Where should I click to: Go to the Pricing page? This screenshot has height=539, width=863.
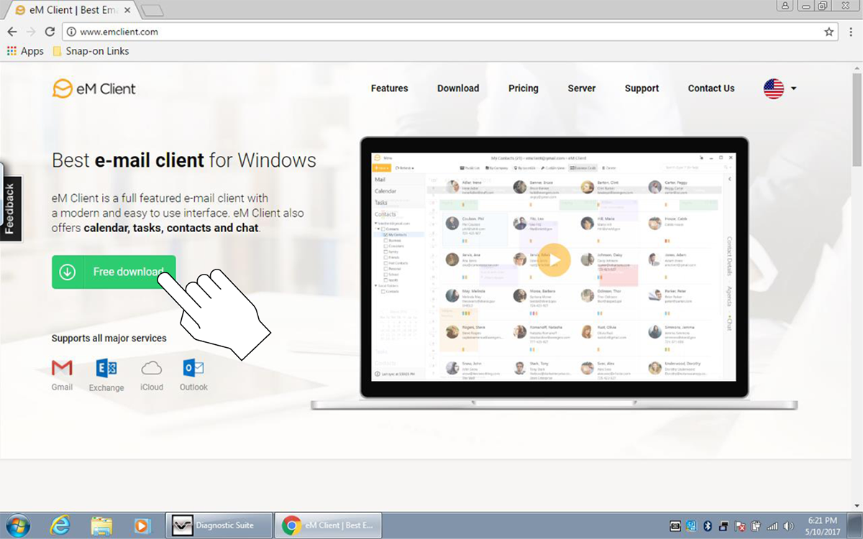(x=523, y=88)
